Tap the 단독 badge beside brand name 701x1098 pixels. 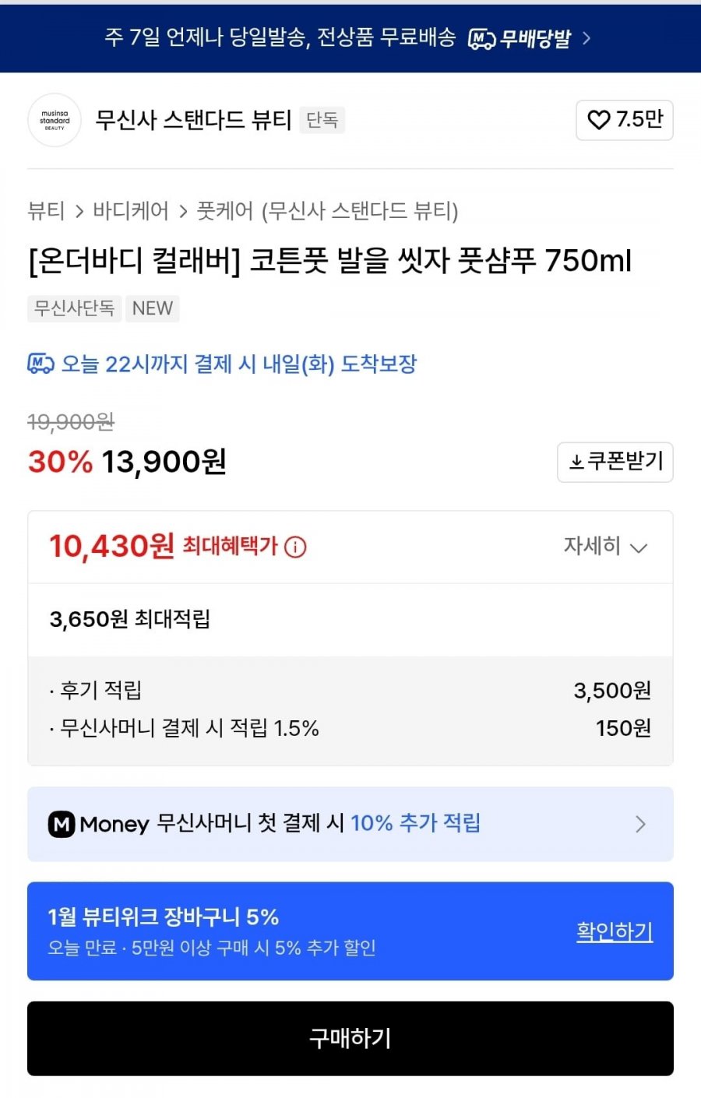coord(322,120)
